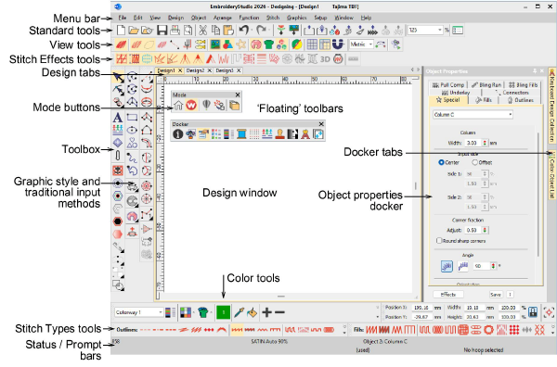
Task: Open the Stitch menu
Action: point(273,18)
